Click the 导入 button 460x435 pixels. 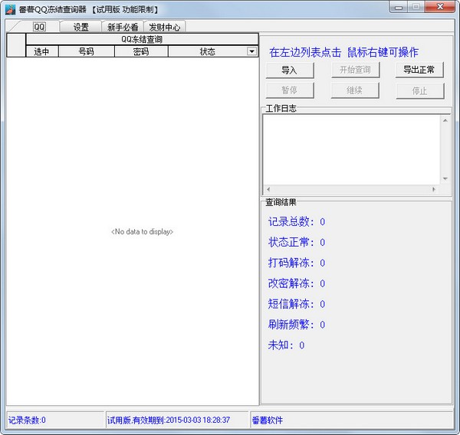click(x=289, y=70)
